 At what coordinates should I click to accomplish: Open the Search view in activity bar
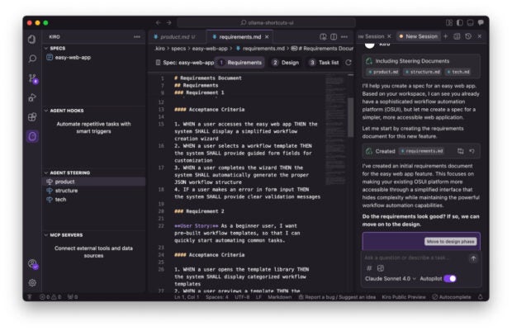(x=32, y=59)
